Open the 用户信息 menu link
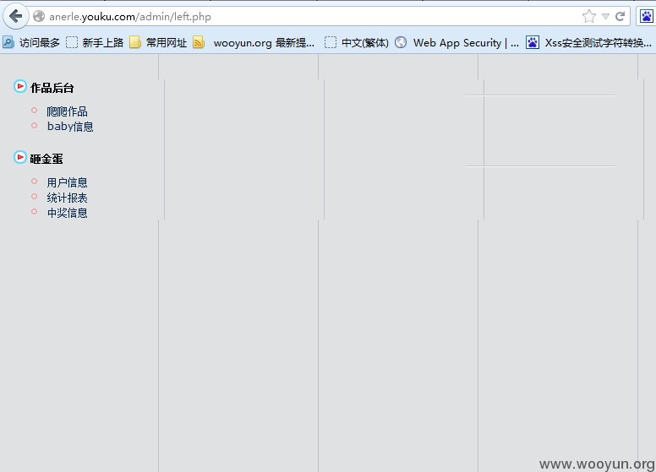The height and width of the screenshot is (472, 656). coord(67,182)
